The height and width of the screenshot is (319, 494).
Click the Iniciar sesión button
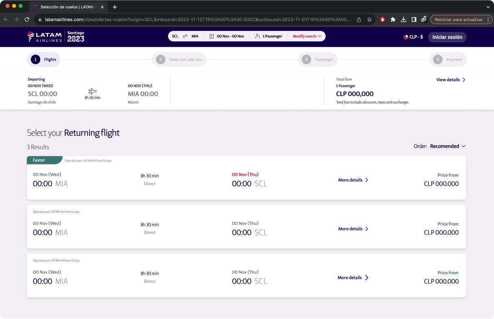447,37
